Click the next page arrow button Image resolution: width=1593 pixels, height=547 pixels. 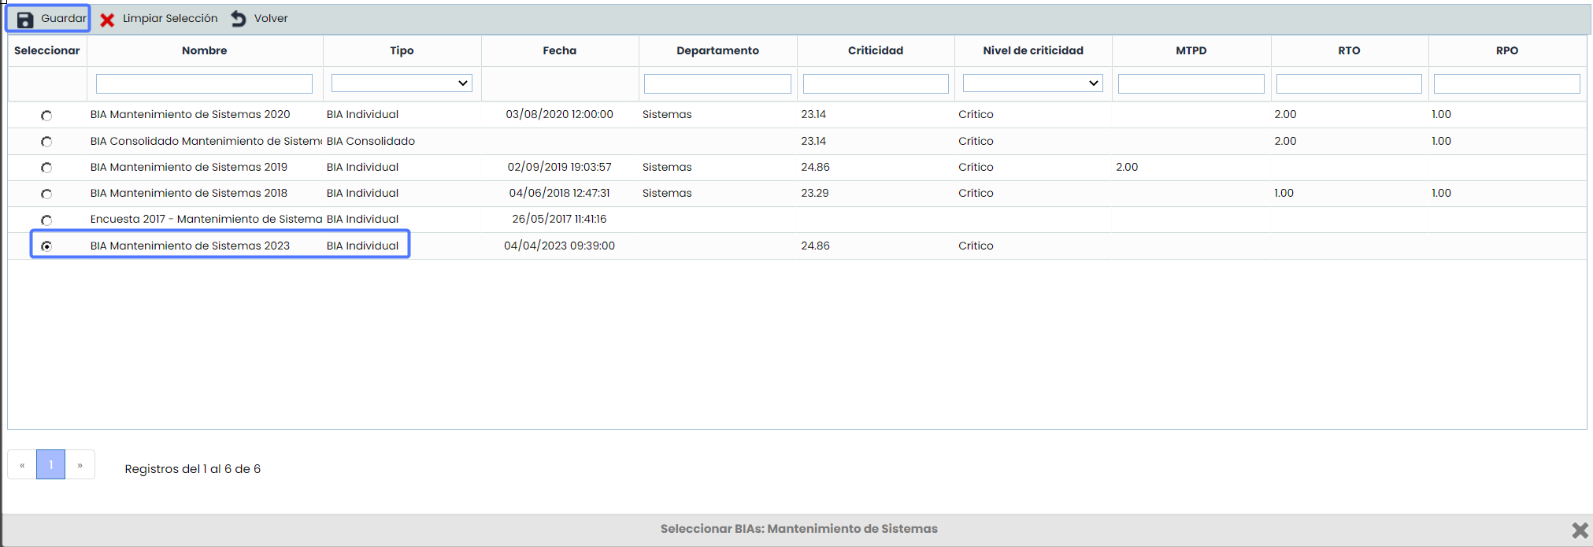[80, 465]
